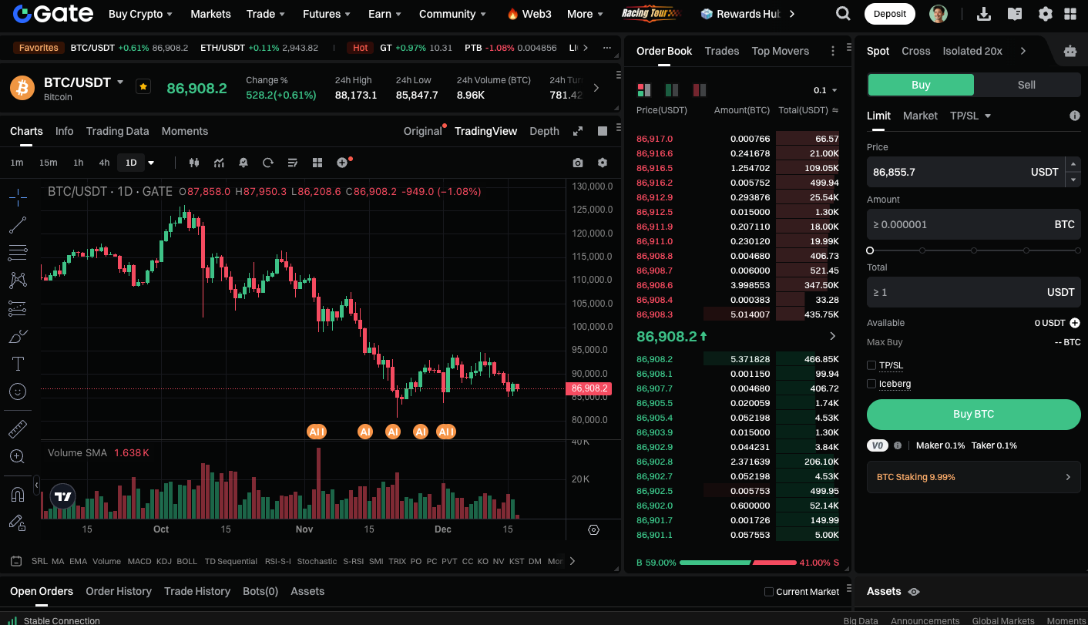Open the emoji sticker tool
The image size is (1088, 625).
[x=18, y=391]
